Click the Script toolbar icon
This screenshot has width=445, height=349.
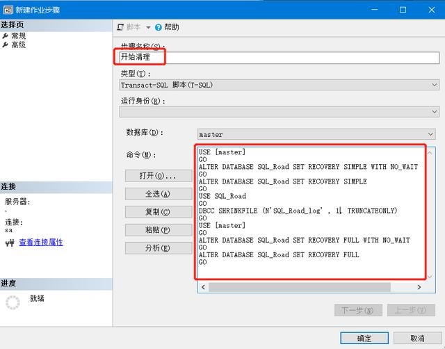(120, 27)
